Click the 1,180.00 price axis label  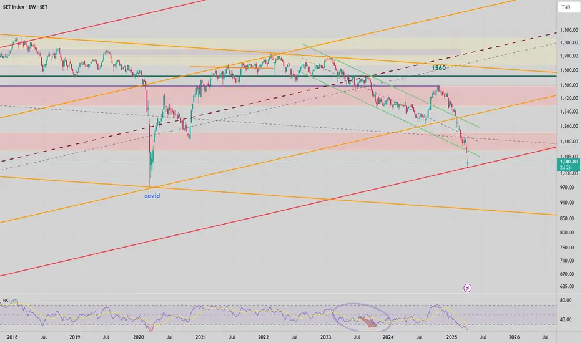569,142
